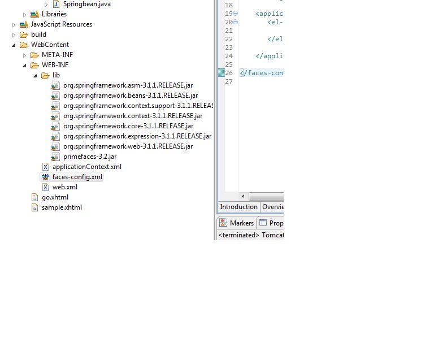Viewport: 434px width, 347px height.
Task: Collapse the lib folder
Action: pyautogui.click(x=35, y=76)
